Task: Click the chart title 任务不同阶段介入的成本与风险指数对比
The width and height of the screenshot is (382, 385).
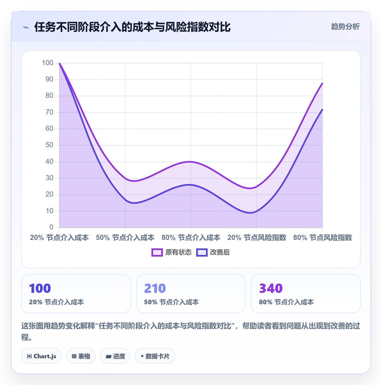Action: [132, 27]
